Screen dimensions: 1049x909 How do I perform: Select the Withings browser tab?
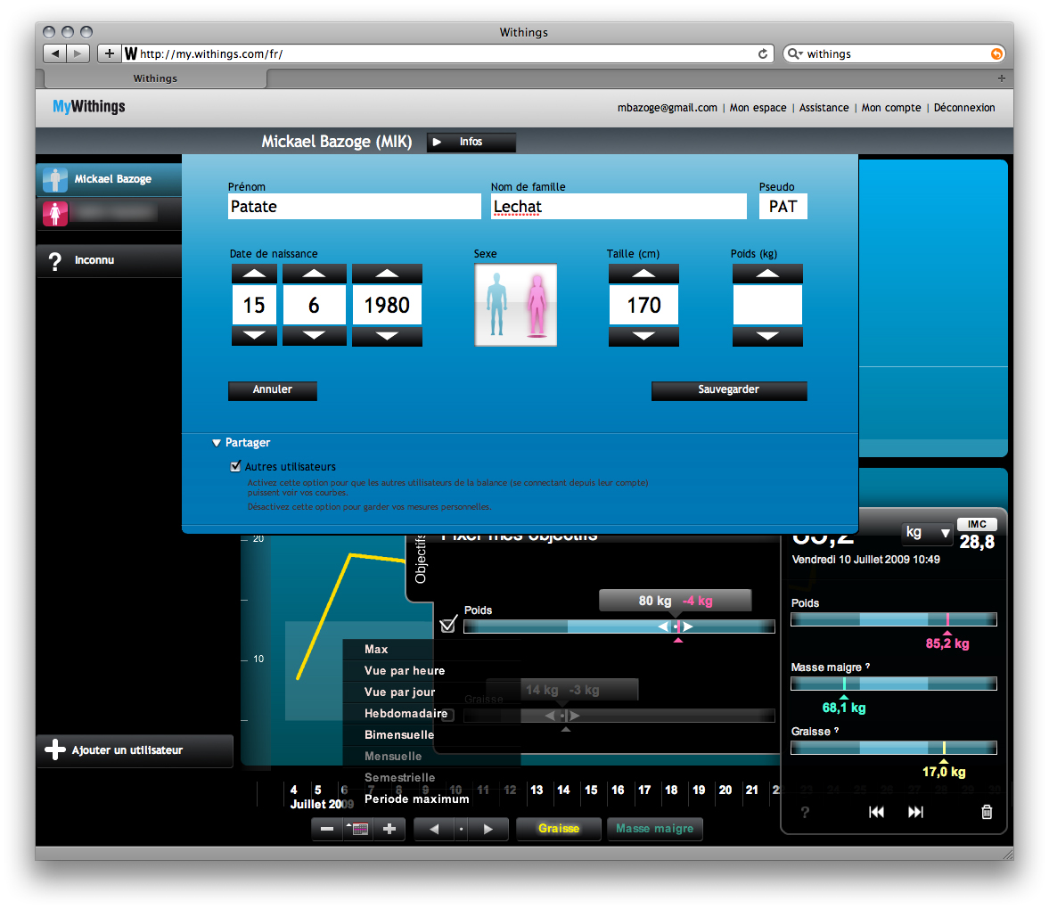click(x=155, y=78)
